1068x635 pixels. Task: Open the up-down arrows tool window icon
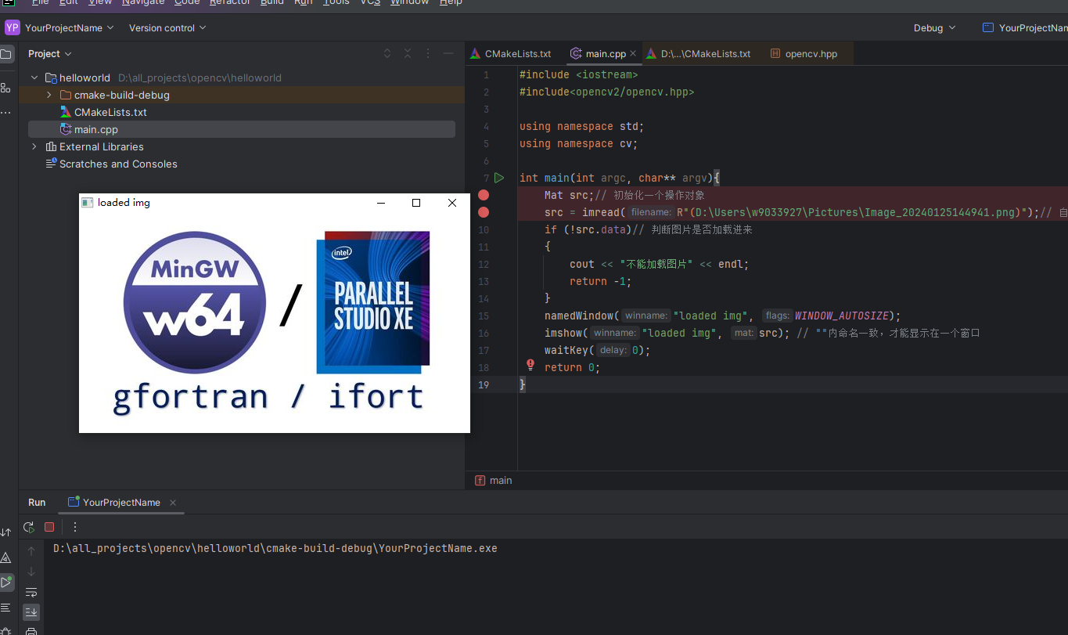pyautogui.click(x=6, y=532)
